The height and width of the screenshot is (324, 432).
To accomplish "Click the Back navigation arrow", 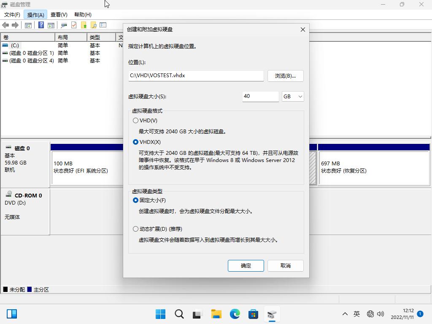I will tap(6, 25).
